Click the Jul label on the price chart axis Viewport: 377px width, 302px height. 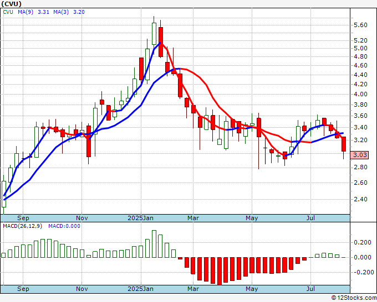[x=310, y=218]
